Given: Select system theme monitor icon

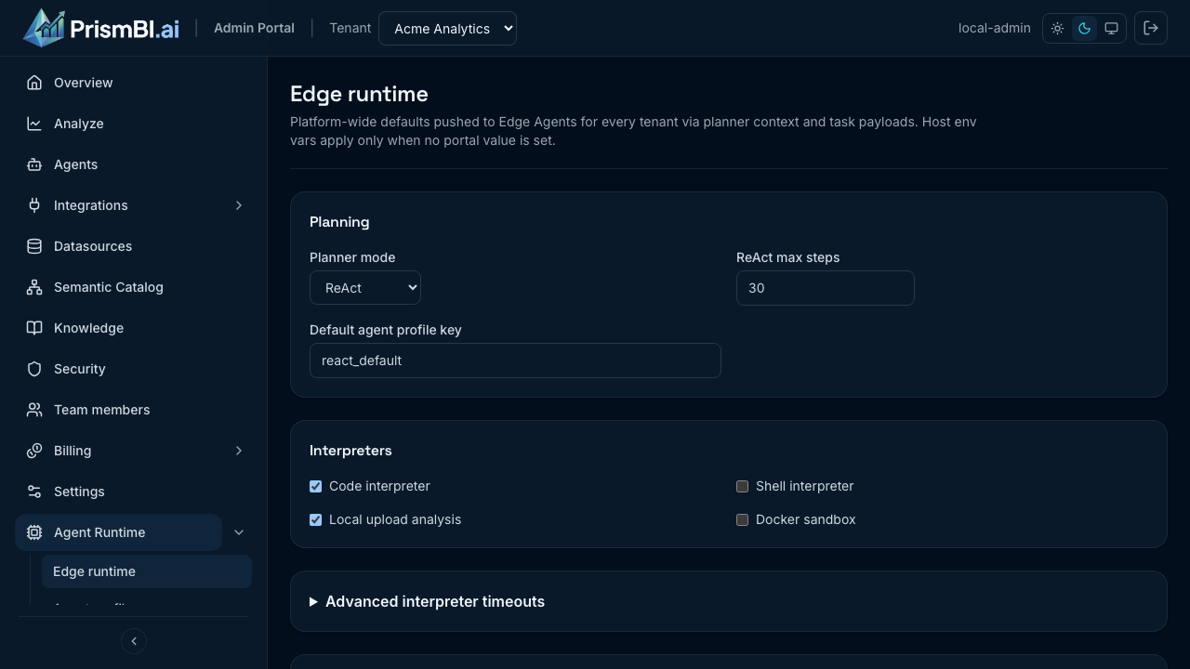Looking at the screenshot, I should pos(1111,29).
